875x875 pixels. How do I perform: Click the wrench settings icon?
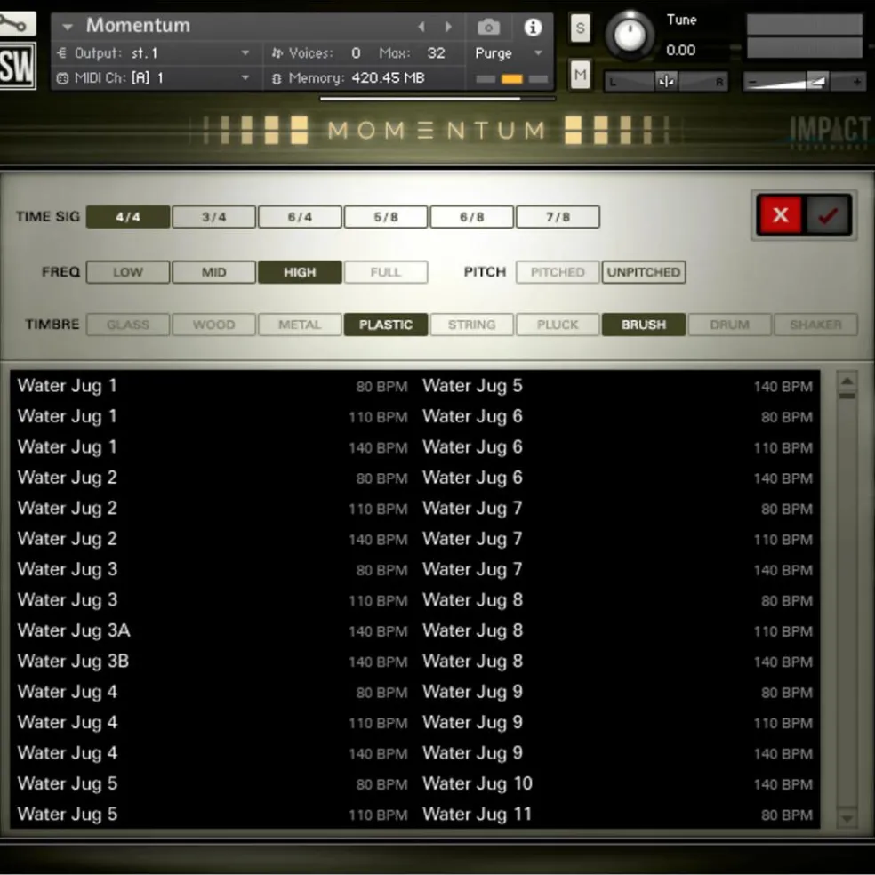[17, 23]
